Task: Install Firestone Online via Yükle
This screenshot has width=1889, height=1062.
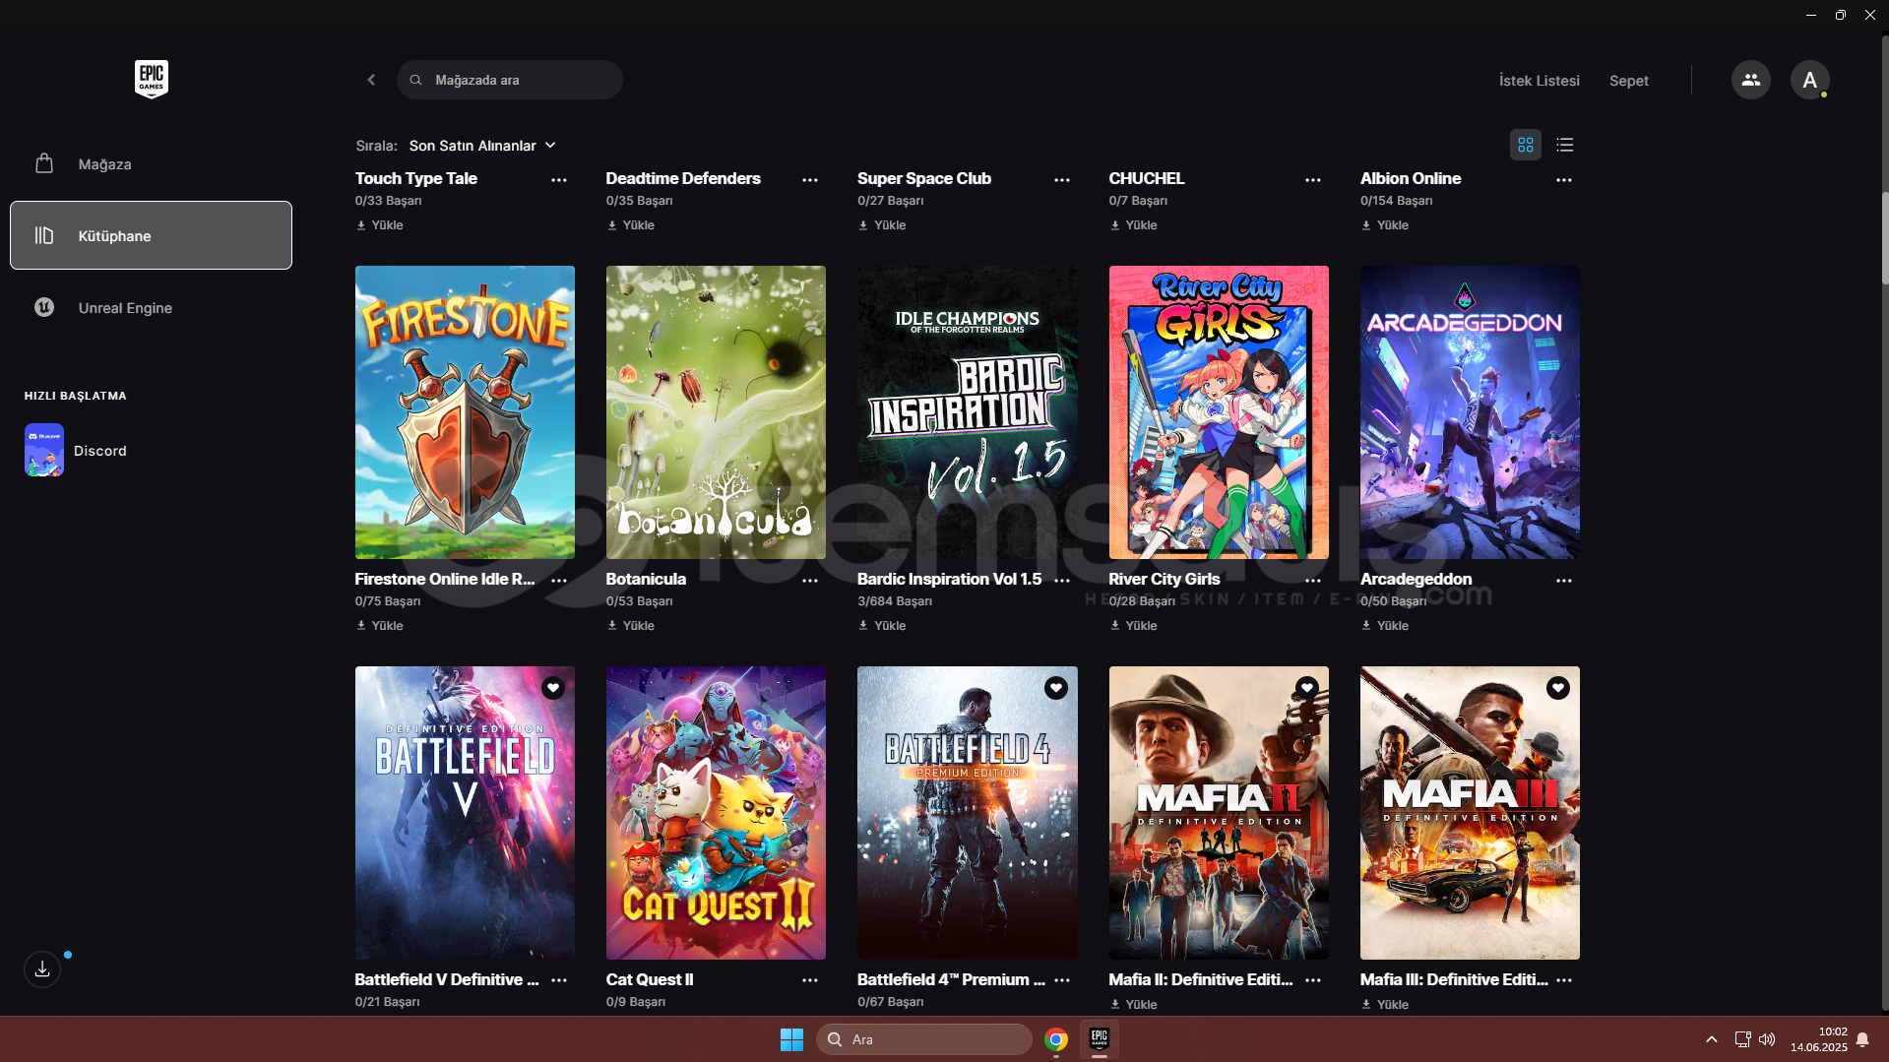Action: click(x=379, y=626)
